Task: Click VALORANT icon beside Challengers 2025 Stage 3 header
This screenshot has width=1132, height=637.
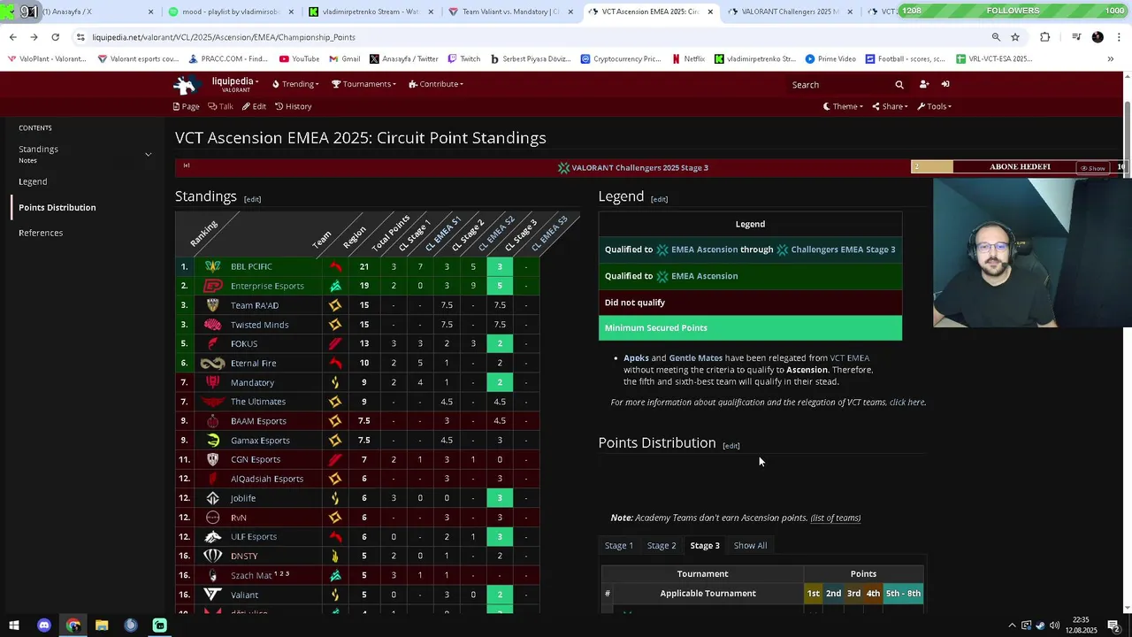Action: (x=563, y=167)
